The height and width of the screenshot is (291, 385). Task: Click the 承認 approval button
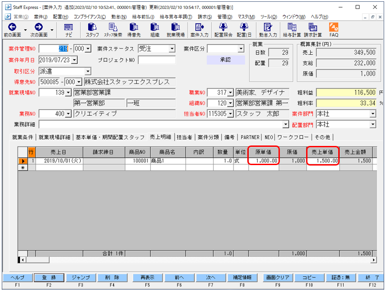(225, 60)
